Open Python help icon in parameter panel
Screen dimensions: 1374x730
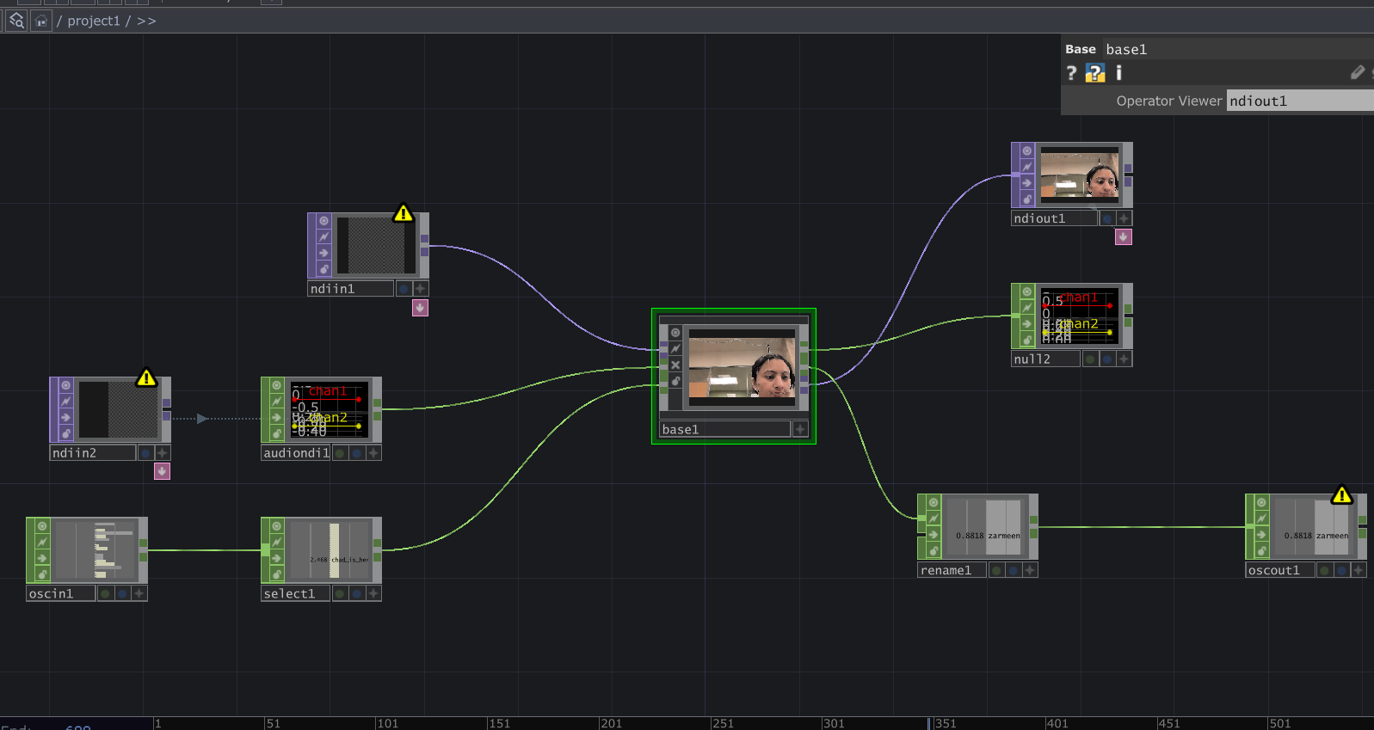(1094, 73)
